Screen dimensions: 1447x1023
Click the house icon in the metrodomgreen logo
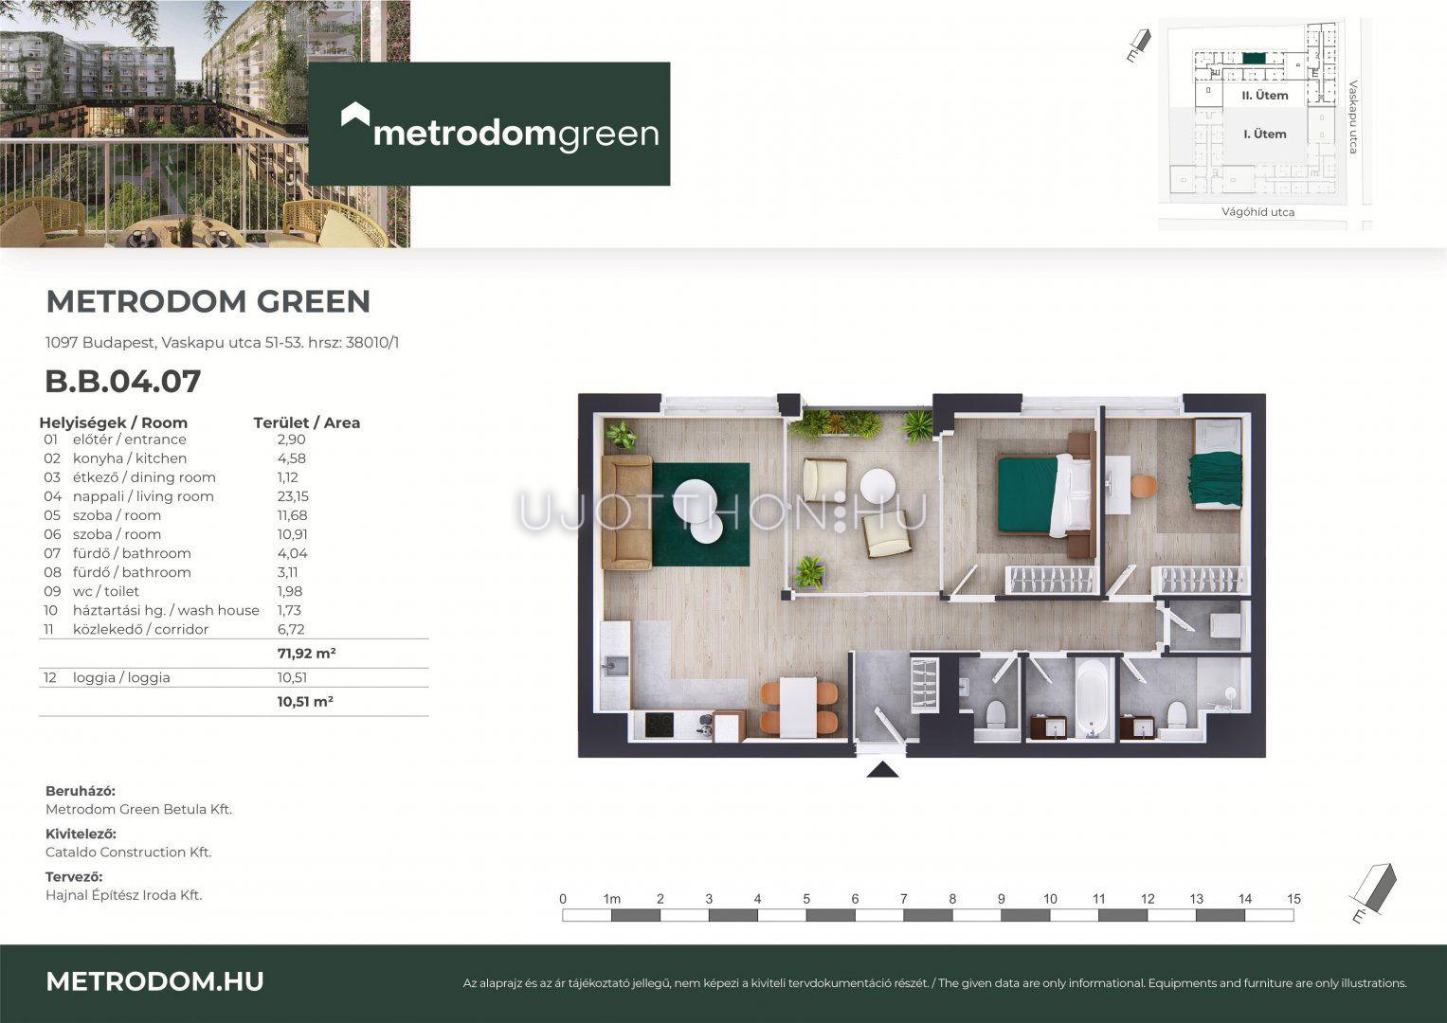[355, 116]
